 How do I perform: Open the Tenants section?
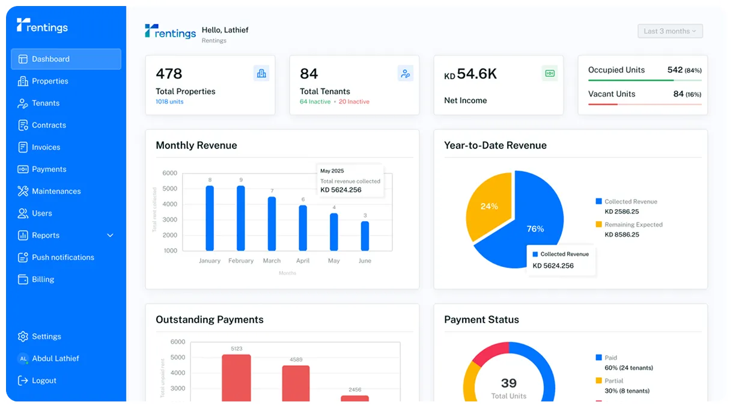click(x=46, y=103)
